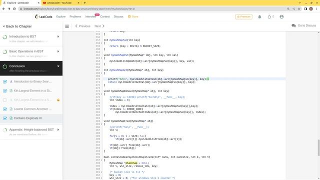The image size is (320, 180).
Task: Open browser side panel icon
Action: point(305,9)
